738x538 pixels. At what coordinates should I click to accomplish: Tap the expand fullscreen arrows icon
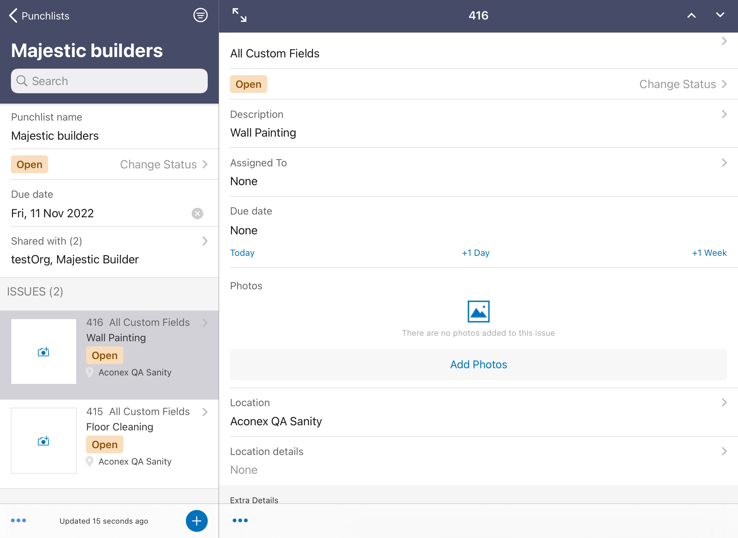239,15
